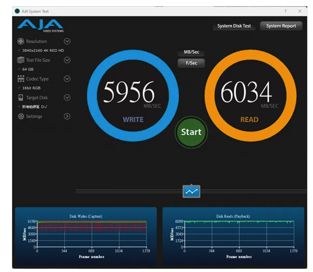Click the Settings gear icon
Screen dimensions: 313x272
pos(21,116)
